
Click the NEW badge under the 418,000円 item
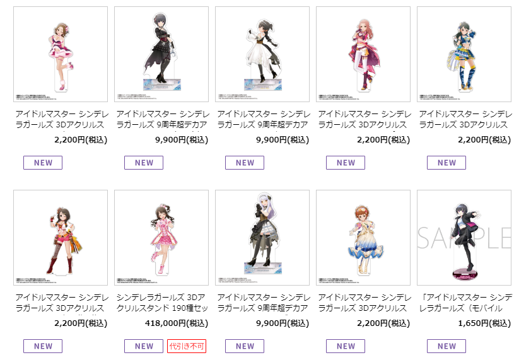point(144,346)
